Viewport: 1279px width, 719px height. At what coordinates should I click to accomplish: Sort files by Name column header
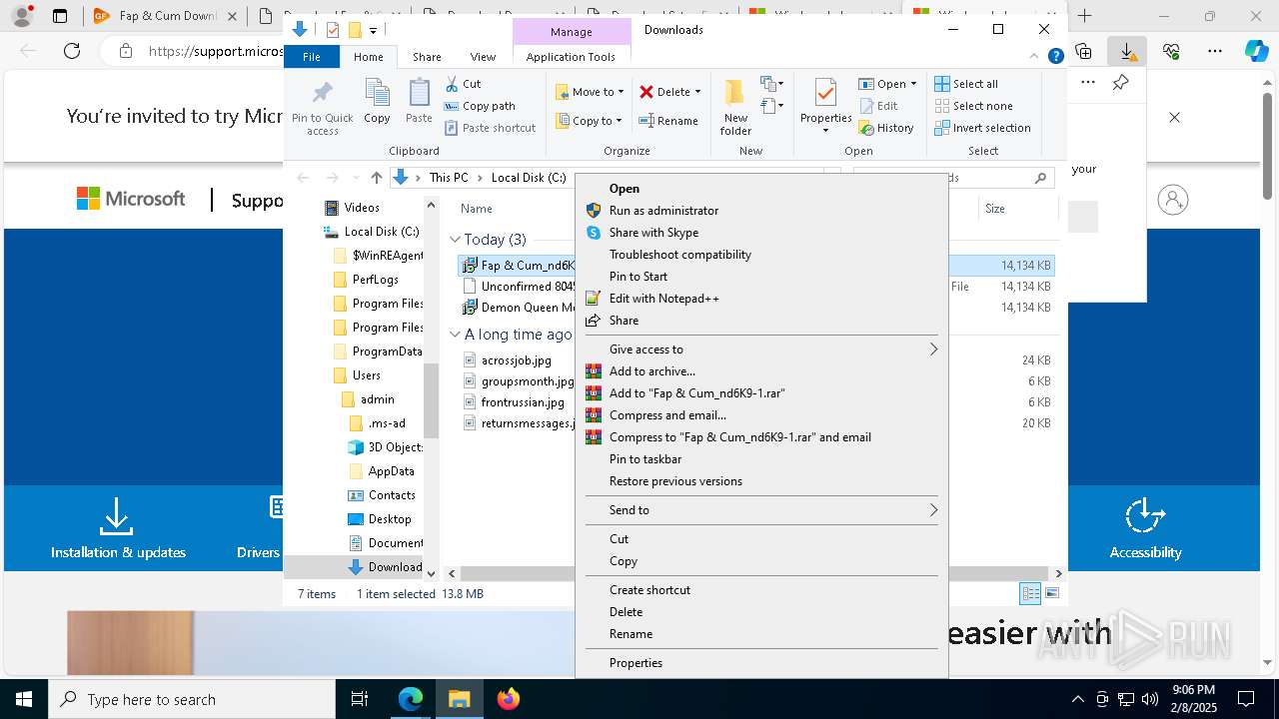477,209
